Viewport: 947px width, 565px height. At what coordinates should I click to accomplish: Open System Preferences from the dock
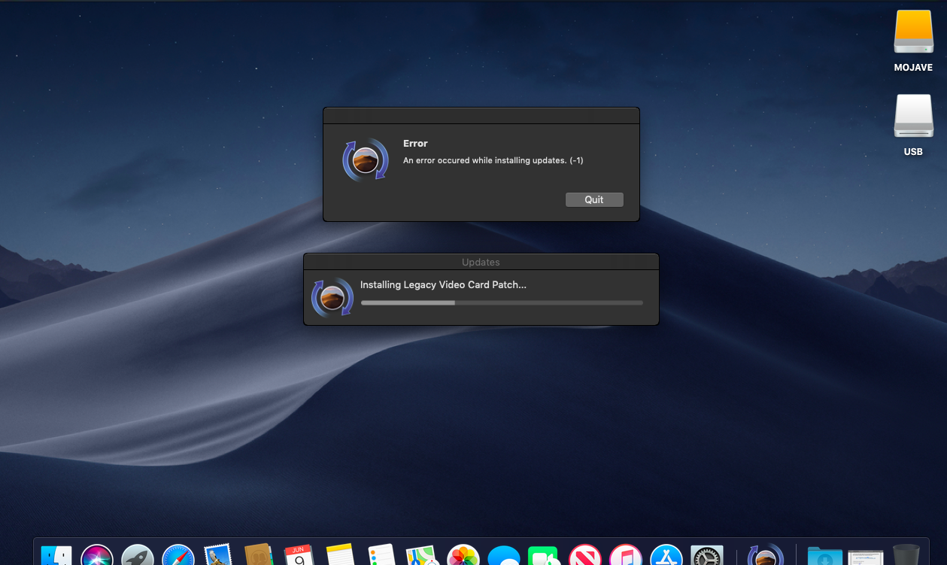pos(706,555)
